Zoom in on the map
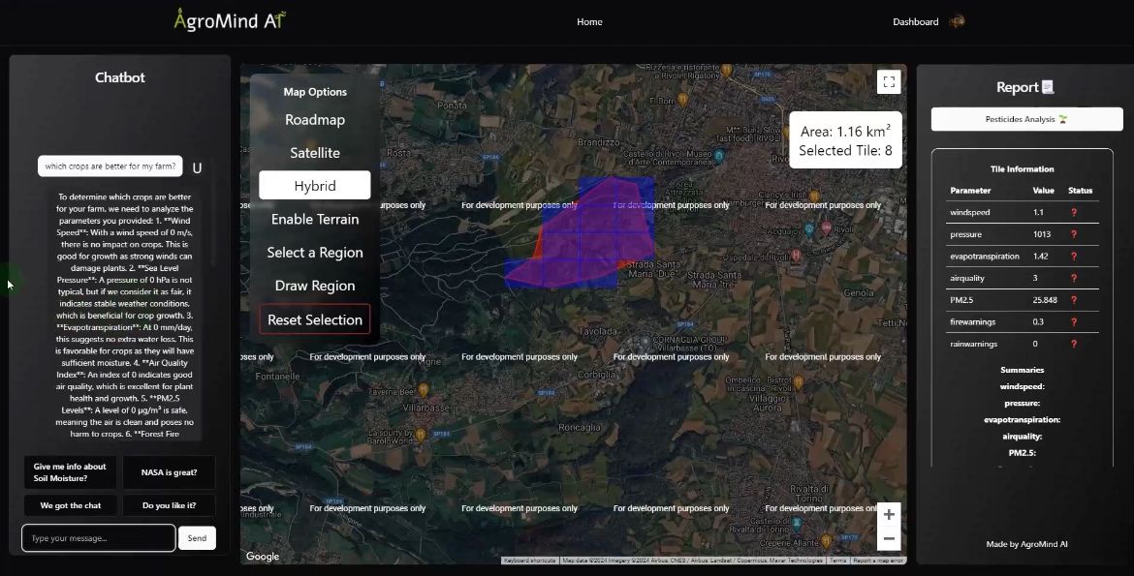This screenshot has width=1134, height=576. (x=889, y=515)
